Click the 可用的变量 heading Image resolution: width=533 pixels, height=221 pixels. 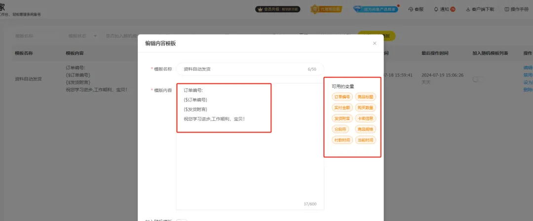point(343,86)
